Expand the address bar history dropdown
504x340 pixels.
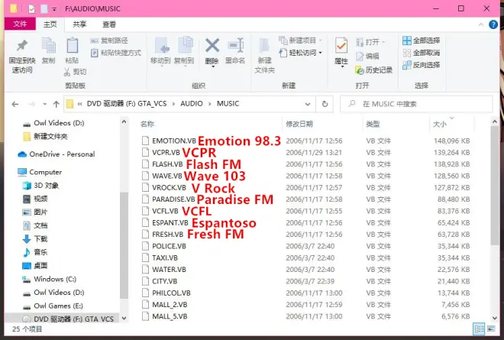coord(308,104)
